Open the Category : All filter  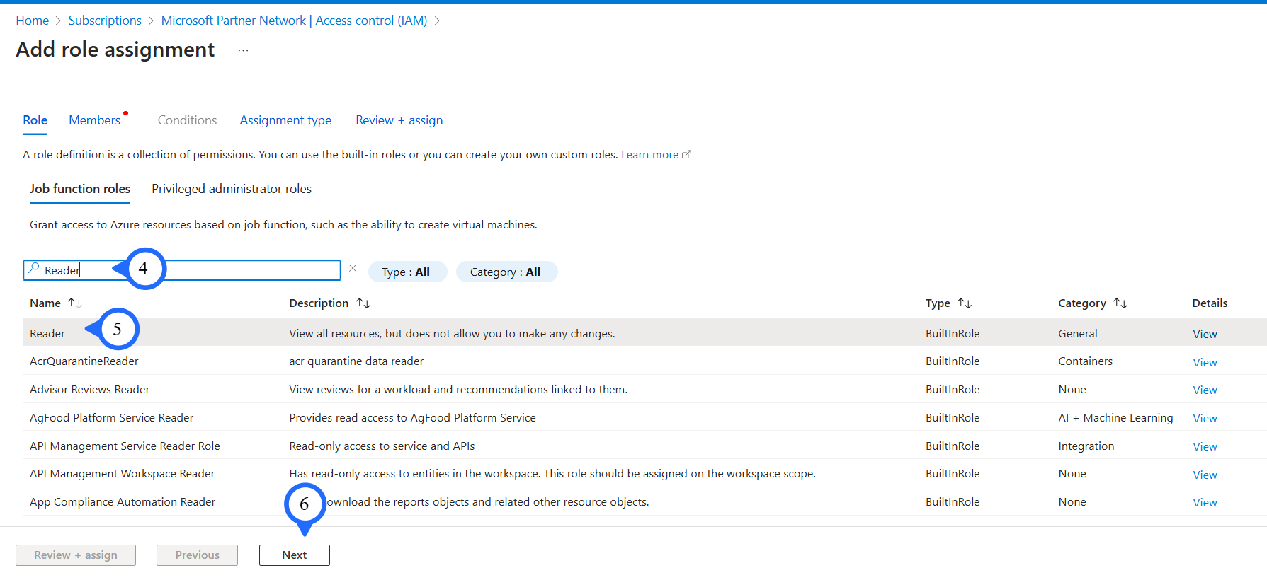point(506,272)
